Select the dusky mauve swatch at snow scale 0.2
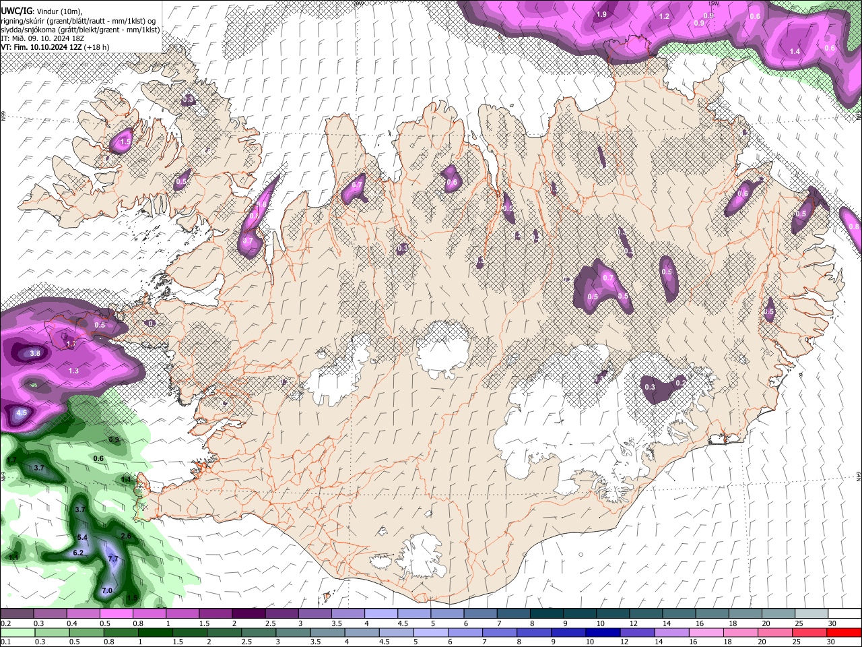The image size is (862, 647). [17, 614]
